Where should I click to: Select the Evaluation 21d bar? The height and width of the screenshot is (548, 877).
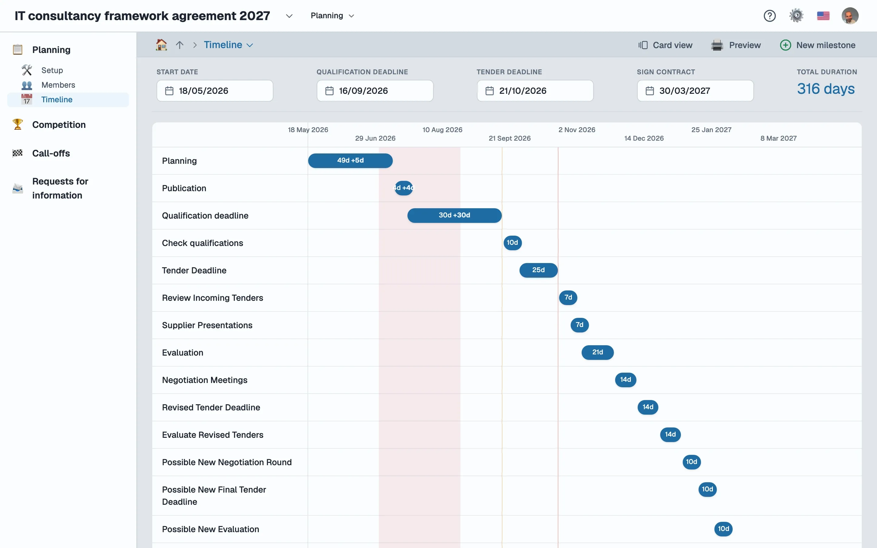pos(597,352)
